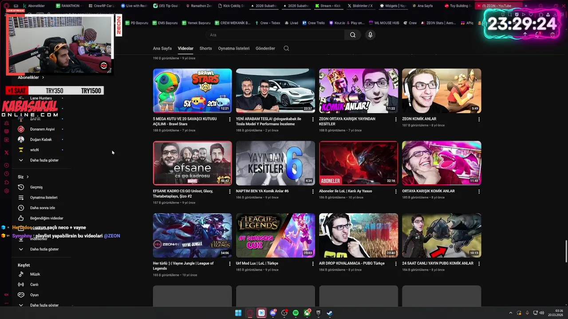Open options menu for Urf Mod Lux video

click(x=313, y=264)
